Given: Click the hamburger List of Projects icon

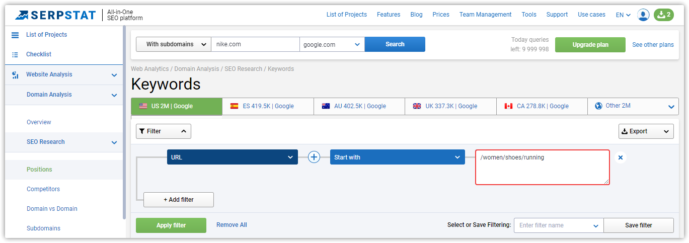Looking at the screenshot, I should pyautogui.click(x=15, y=35).
